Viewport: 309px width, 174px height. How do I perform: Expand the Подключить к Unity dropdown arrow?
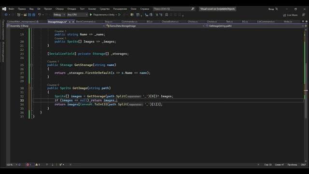point(116,15)
